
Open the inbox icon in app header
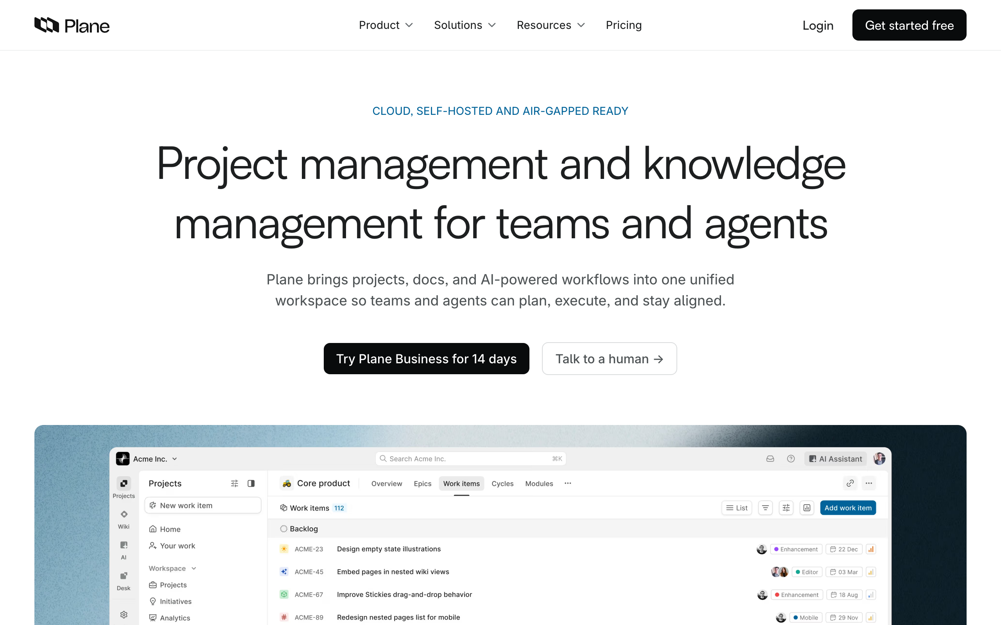770,459
